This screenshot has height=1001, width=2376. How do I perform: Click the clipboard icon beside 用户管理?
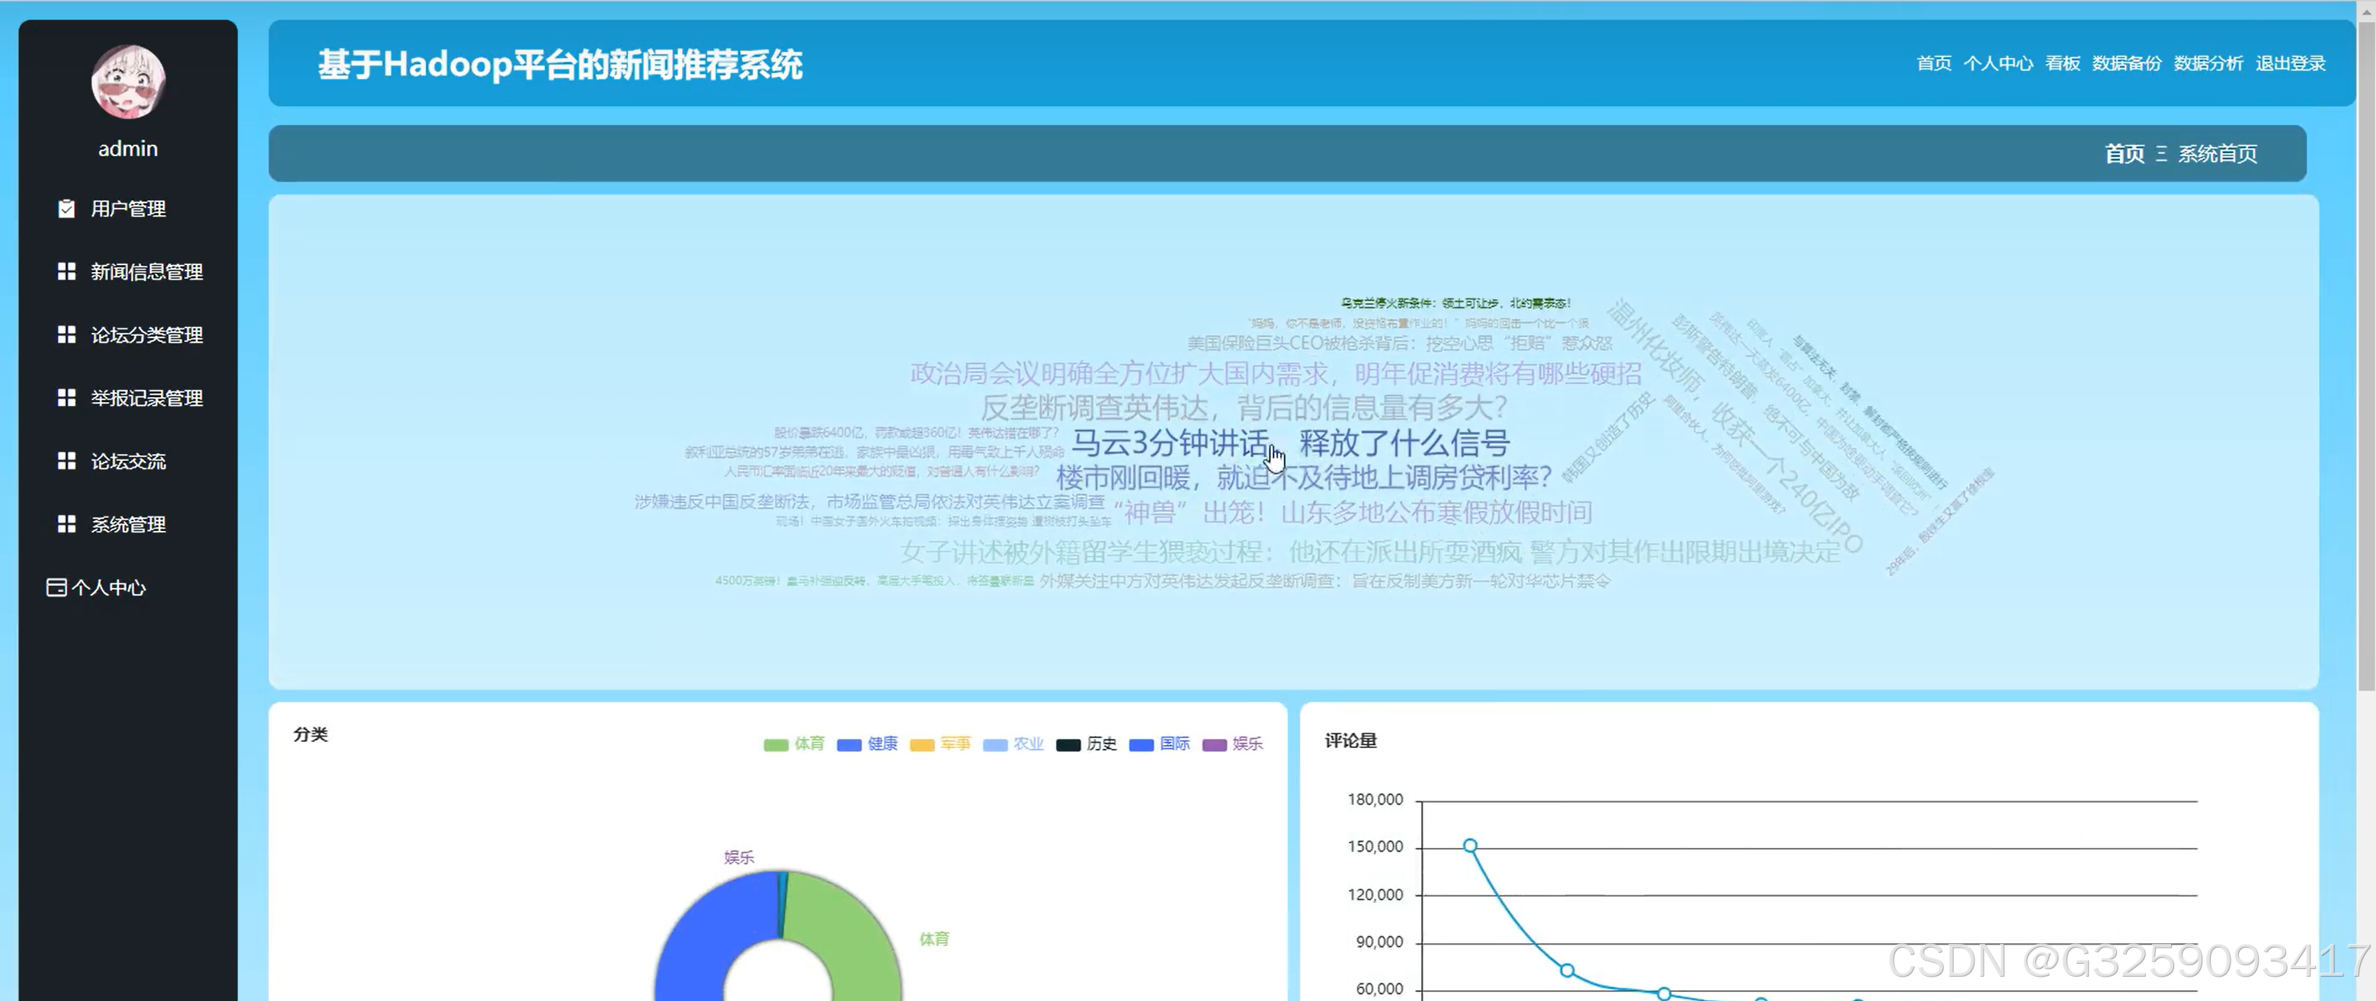[x=66, y=209]
